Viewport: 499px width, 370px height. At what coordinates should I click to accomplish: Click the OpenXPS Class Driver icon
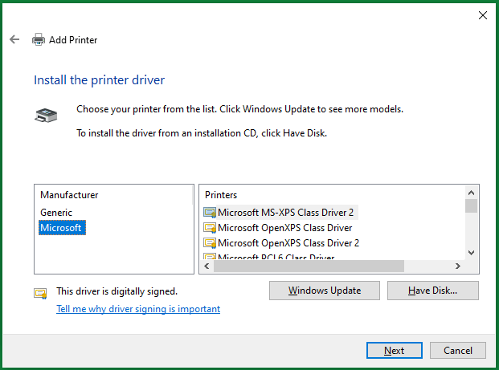tap(210, 228)
